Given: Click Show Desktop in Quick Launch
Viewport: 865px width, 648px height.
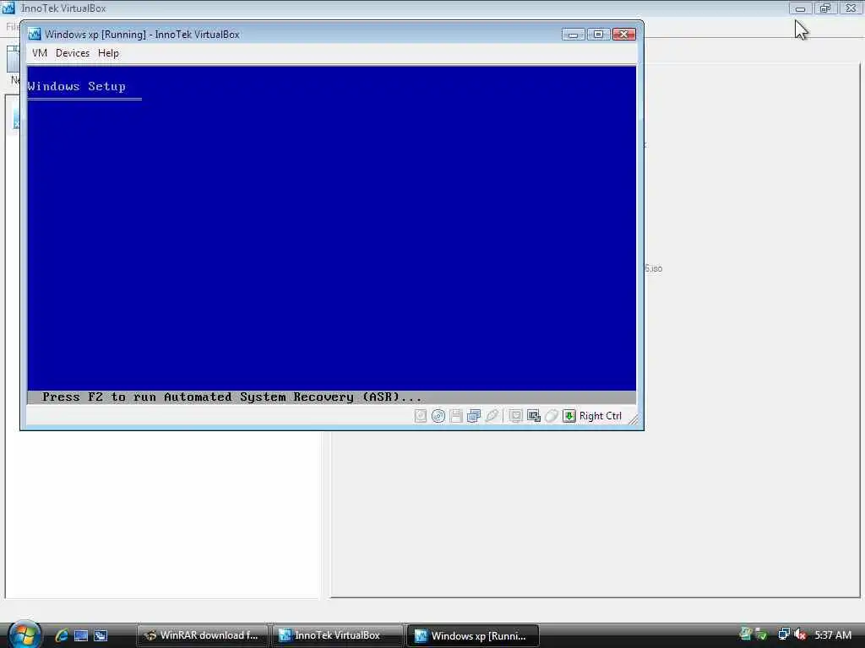Looking at the screenshot, I should 80,635.
